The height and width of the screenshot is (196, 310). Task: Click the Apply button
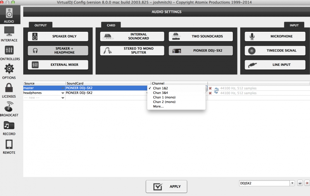point(166,186)
